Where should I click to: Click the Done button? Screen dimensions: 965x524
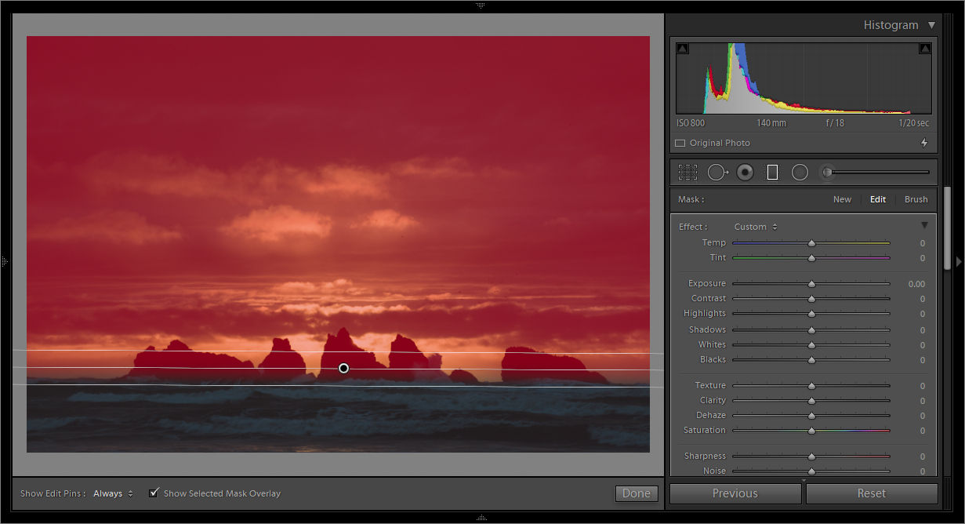(x=636, y=493)
